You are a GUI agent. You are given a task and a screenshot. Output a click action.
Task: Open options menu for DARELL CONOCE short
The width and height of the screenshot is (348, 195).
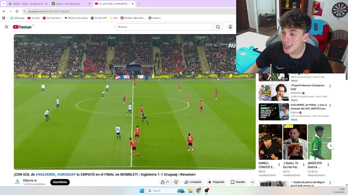[279, 165]
